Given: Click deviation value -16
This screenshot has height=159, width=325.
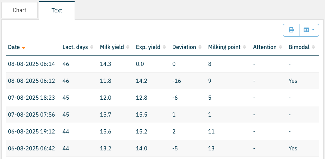Looking at the screenshot, I should (x=176, y=81).
